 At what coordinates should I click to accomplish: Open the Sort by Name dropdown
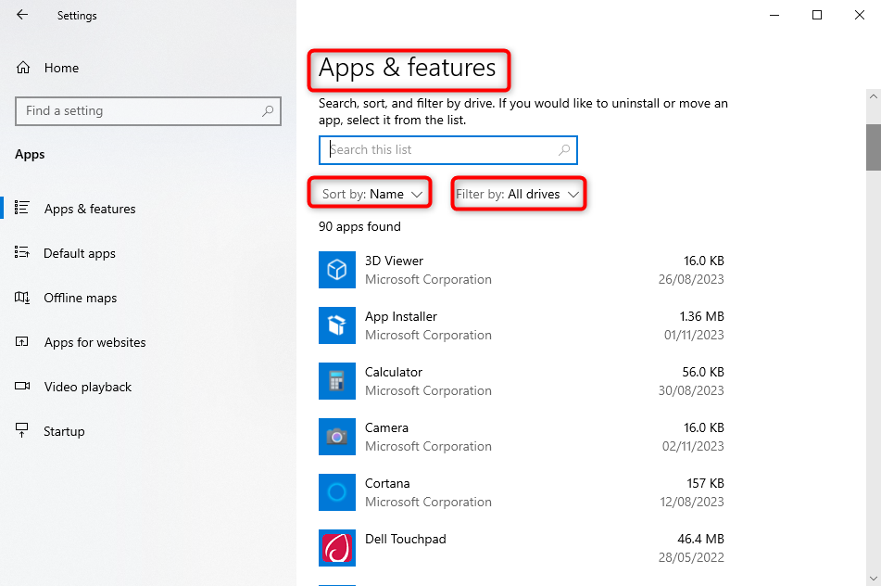pyautogui.click(x=371, y=194)
